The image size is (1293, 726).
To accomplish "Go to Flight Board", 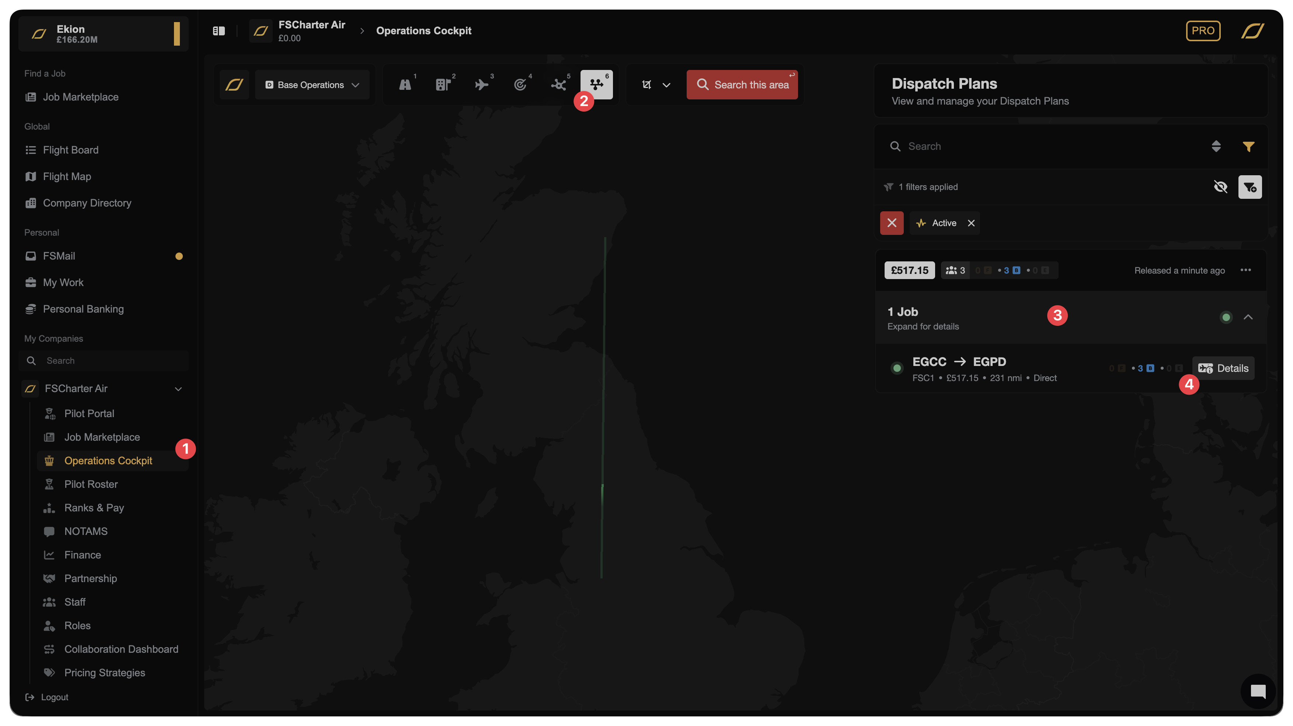I will (71, 150).
